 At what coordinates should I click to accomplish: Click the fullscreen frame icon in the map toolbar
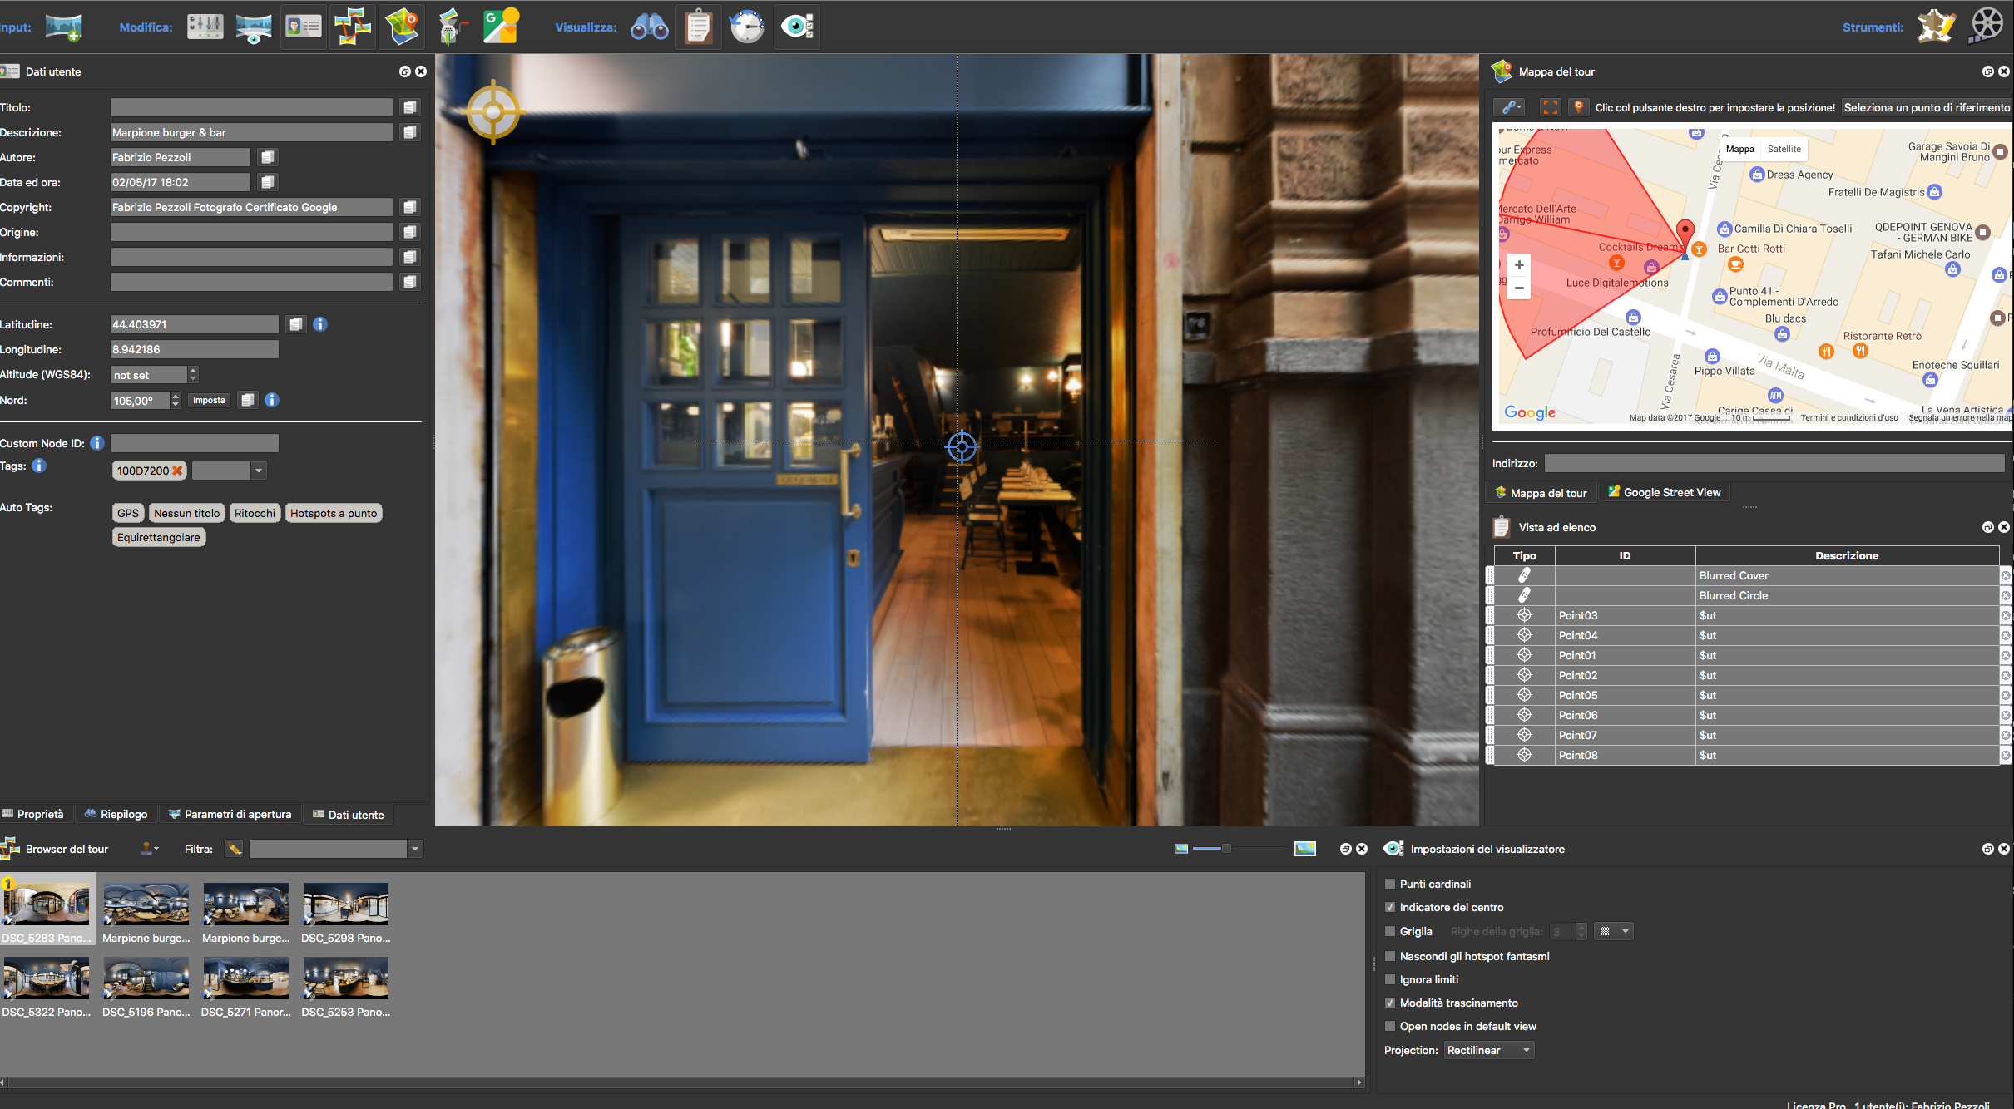pyautogui.click(x=1550, y=107)
